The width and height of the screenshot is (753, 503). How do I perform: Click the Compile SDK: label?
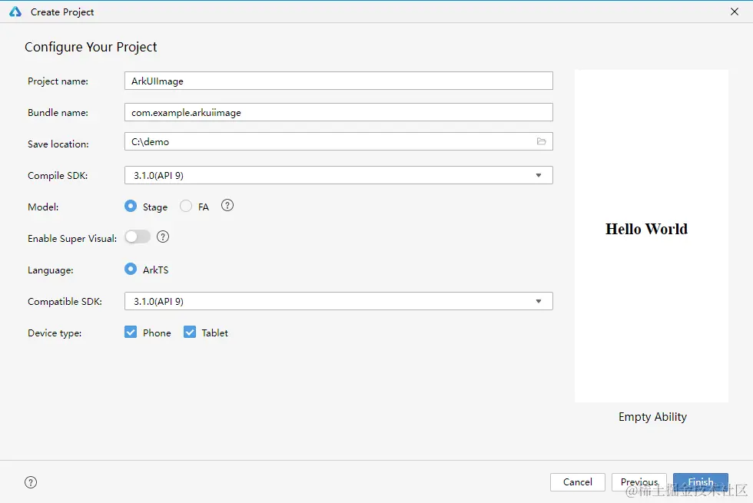click(58, 176)
